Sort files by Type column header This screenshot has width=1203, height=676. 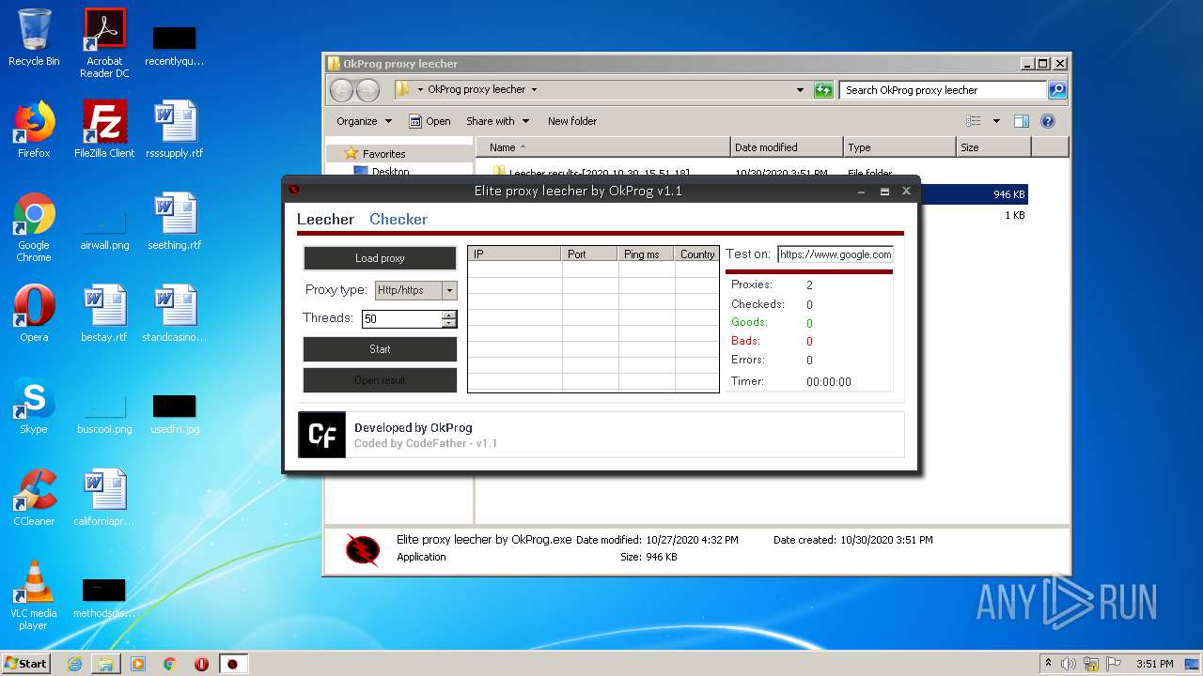899,147
